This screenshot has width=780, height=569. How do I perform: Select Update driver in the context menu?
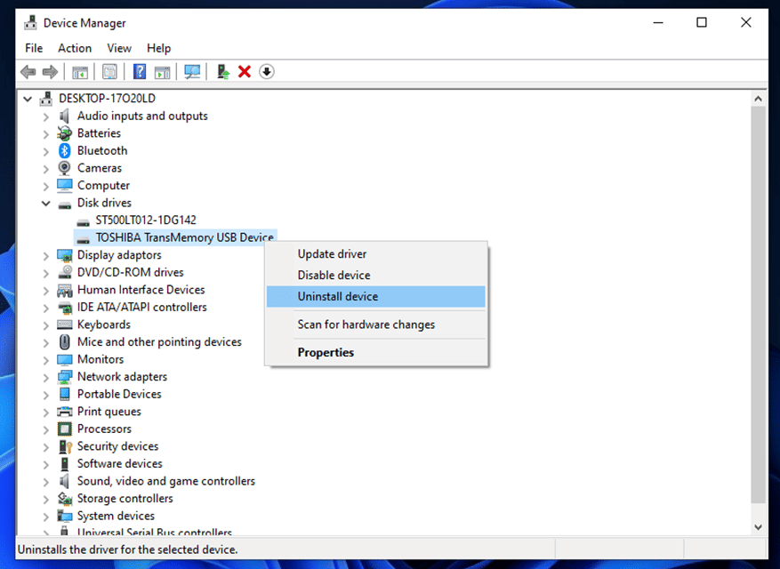click(x=332, y=254)
